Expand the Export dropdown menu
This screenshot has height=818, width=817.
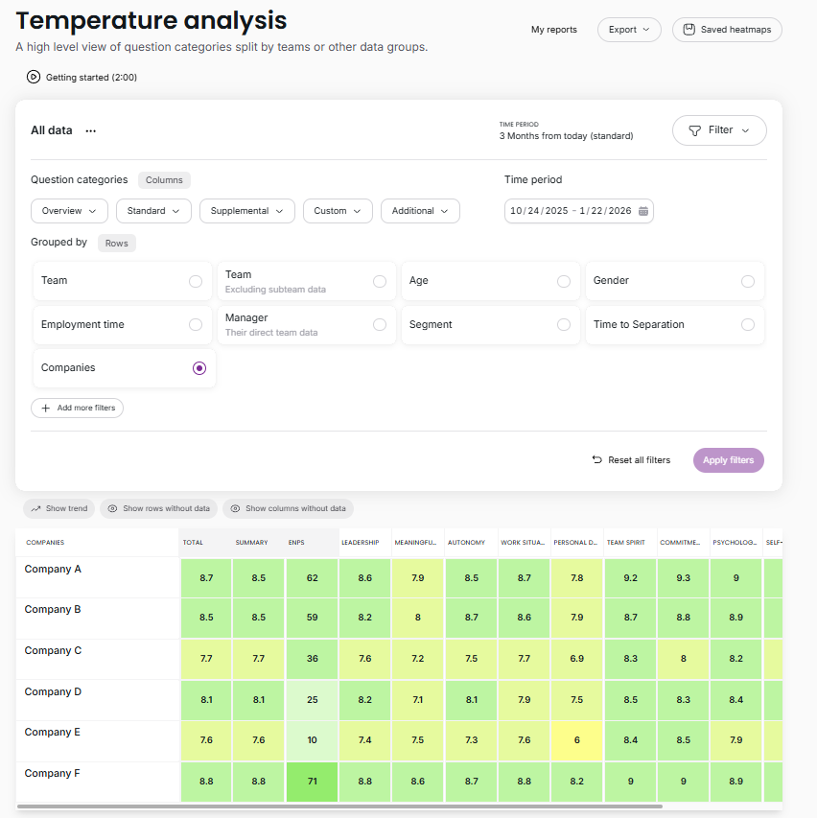pos(629,30)
